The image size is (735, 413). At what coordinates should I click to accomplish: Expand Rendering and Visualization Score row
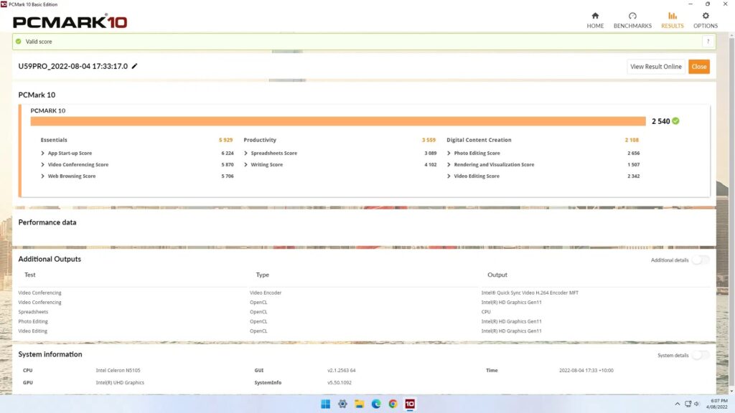pyautogui.click(x=449, y=165)
